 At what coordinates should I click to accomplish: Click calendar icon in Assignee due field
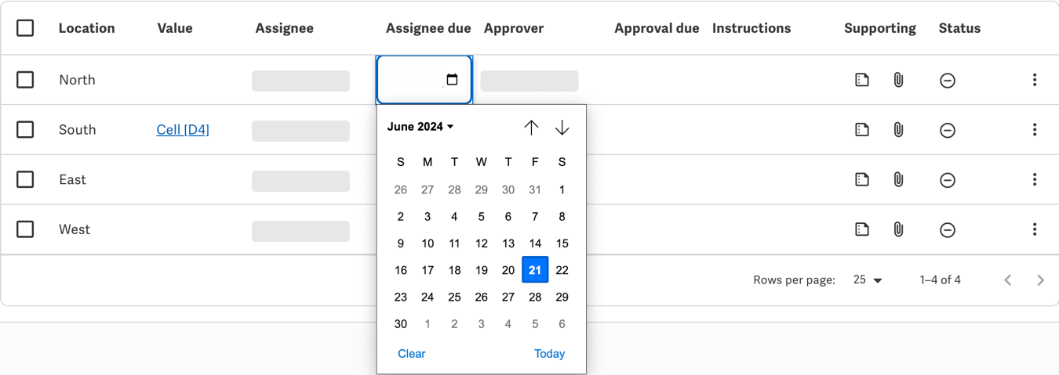coord(452,80)
